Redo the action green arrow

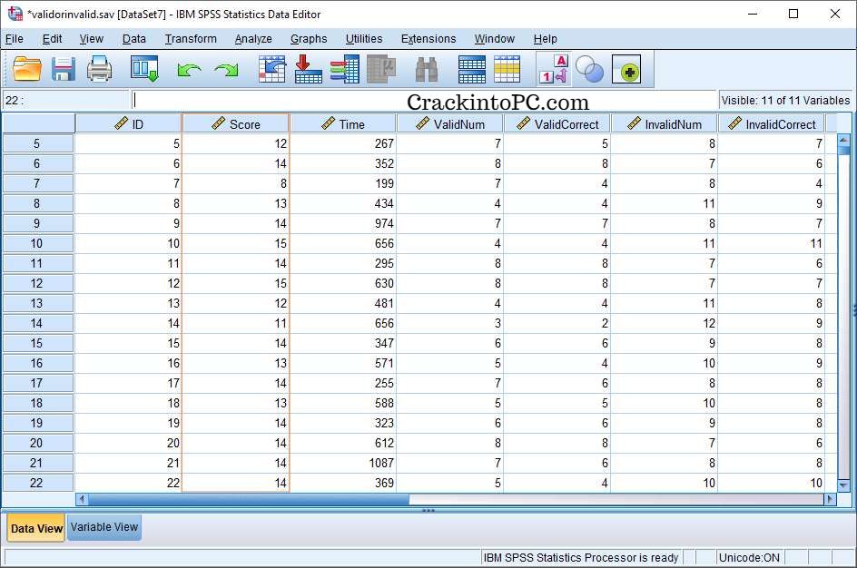tap(226, 71)
